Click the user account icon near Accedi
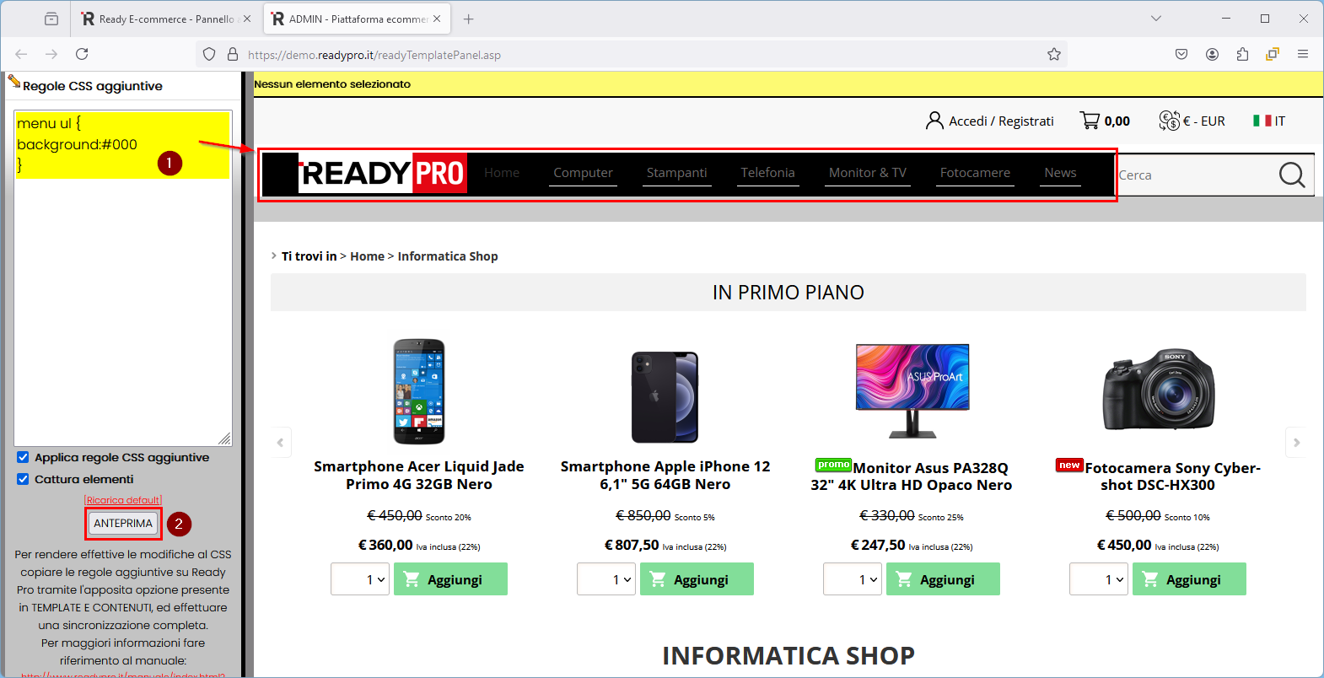This screenshot has width=1324, height=678. (934, 121)
